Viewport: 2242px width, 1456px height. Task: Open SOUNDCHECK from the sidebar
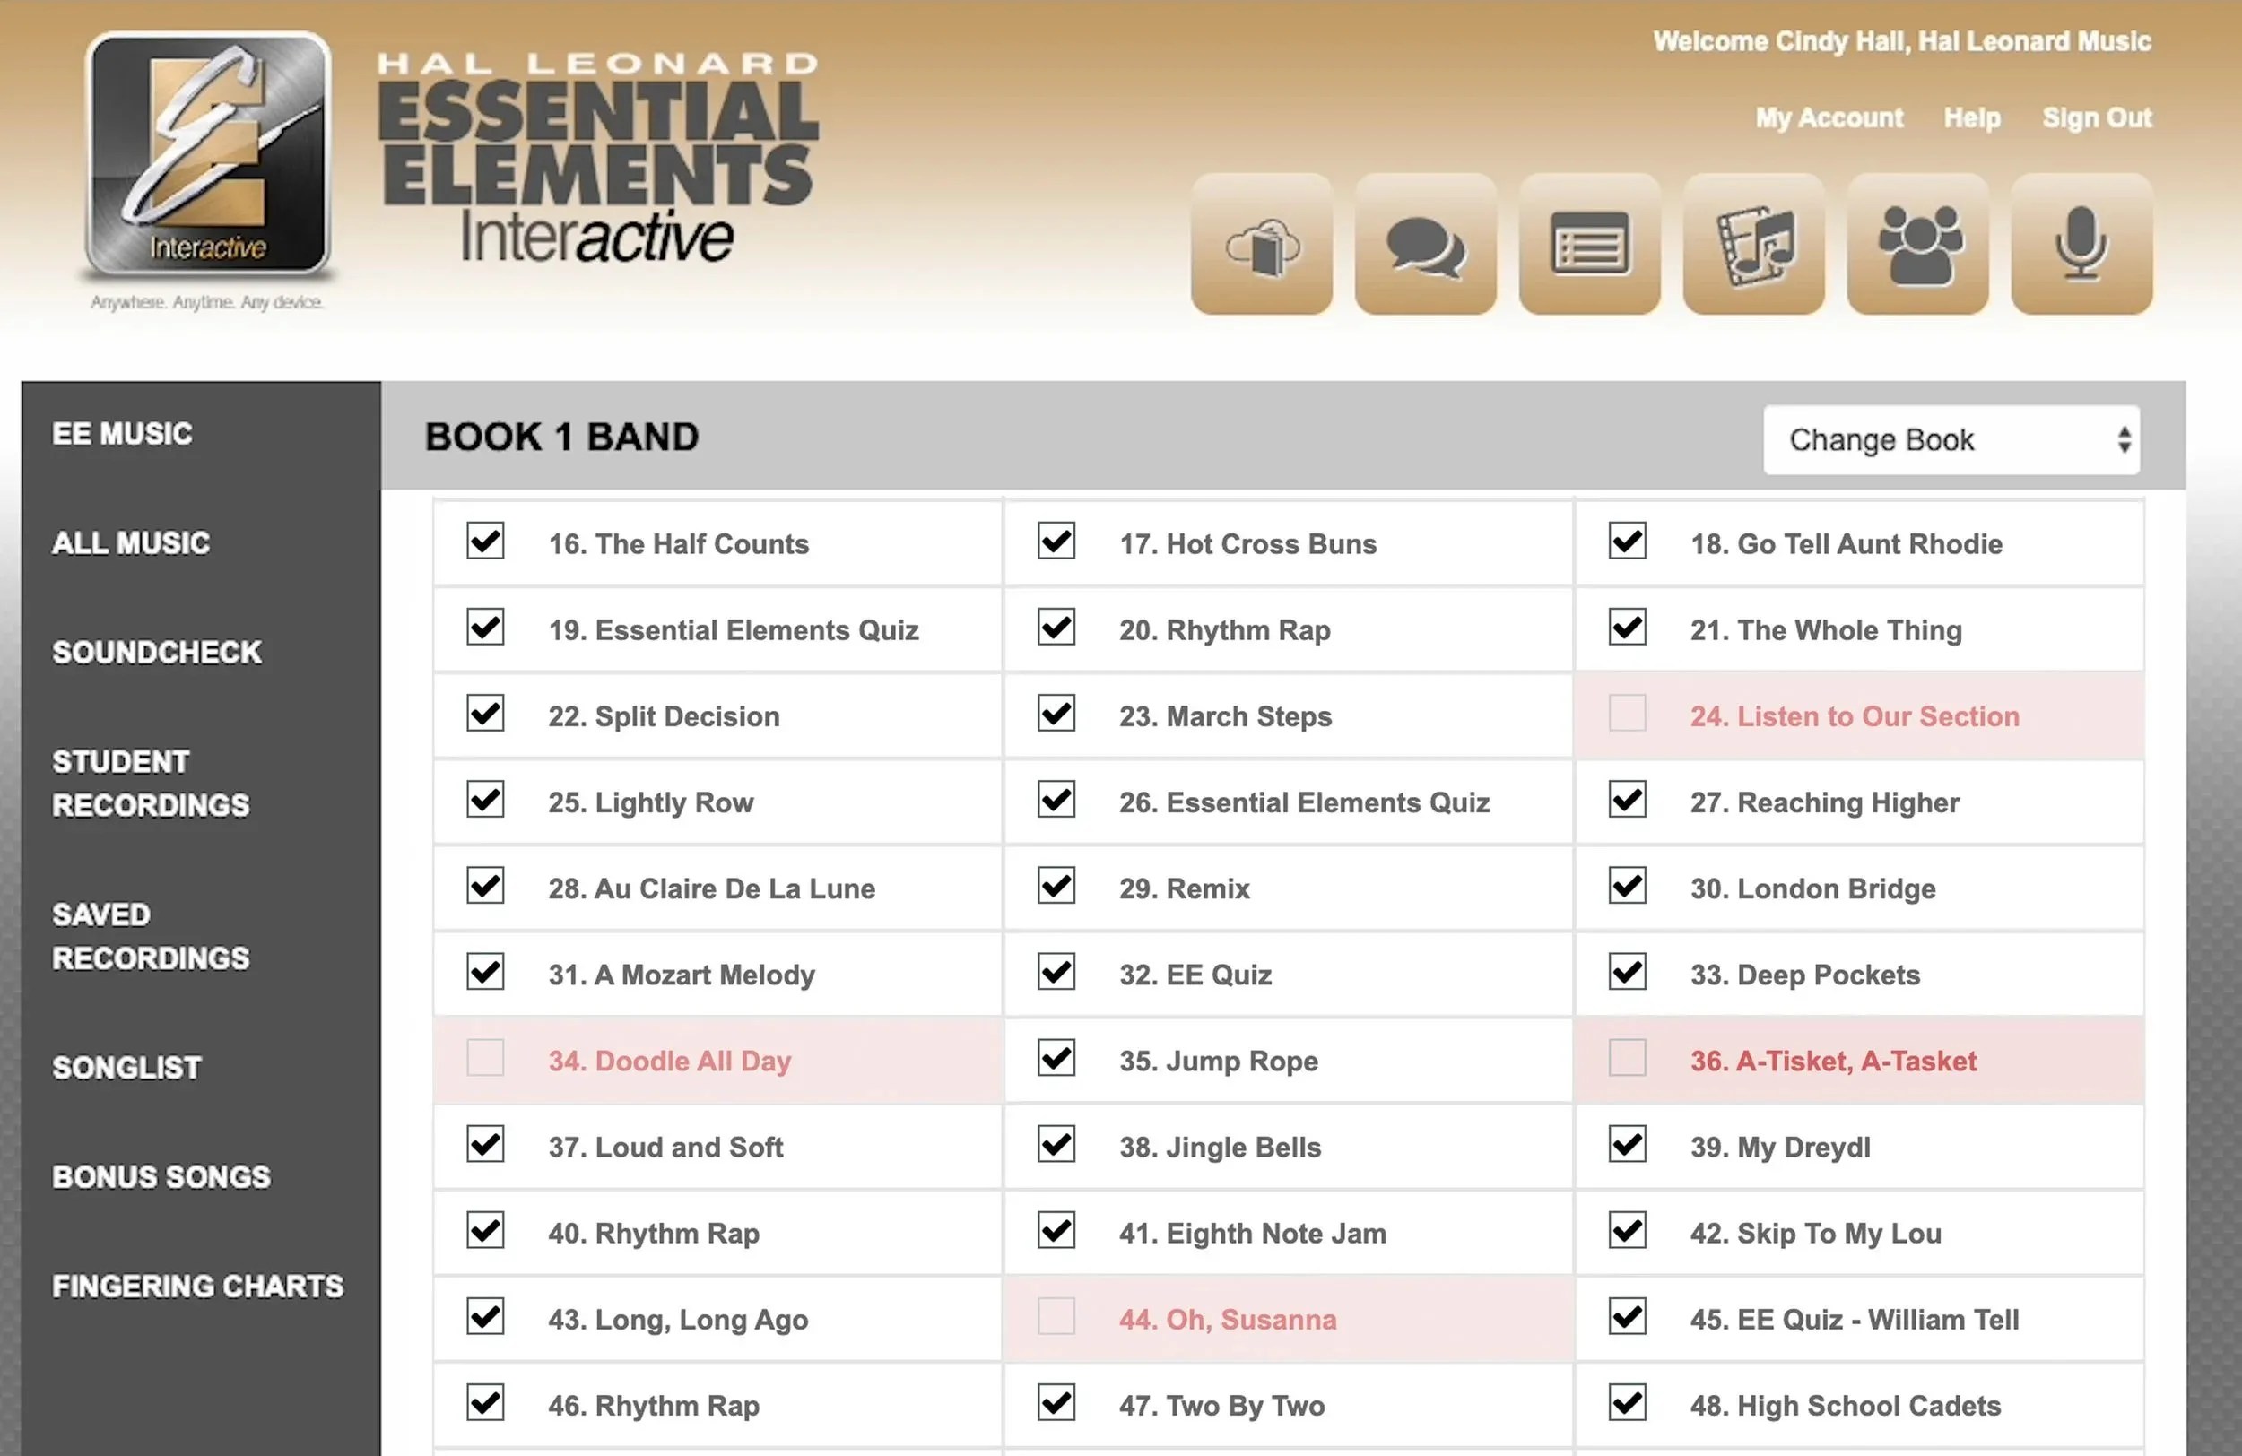[x=157, y=653]
